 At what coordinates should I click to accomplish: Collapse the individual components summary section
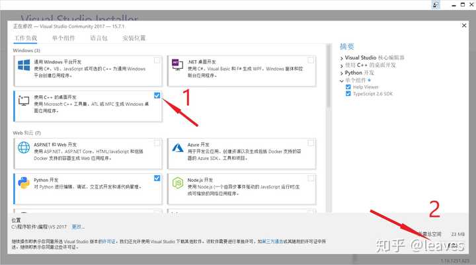click(342, 81)
